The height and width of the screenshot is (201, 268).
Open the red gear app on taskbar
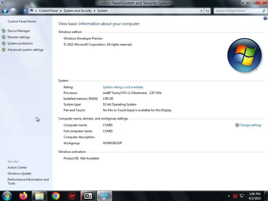point(72,196)
